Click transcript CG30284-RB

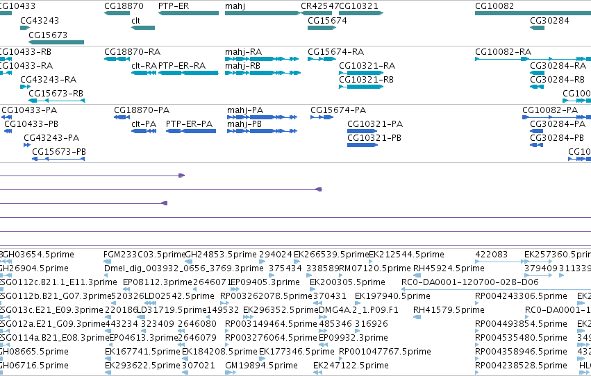(537, 87)
